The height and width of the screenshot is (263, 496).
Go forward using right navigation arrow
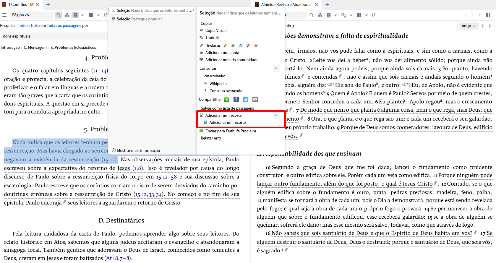point(472,15)
